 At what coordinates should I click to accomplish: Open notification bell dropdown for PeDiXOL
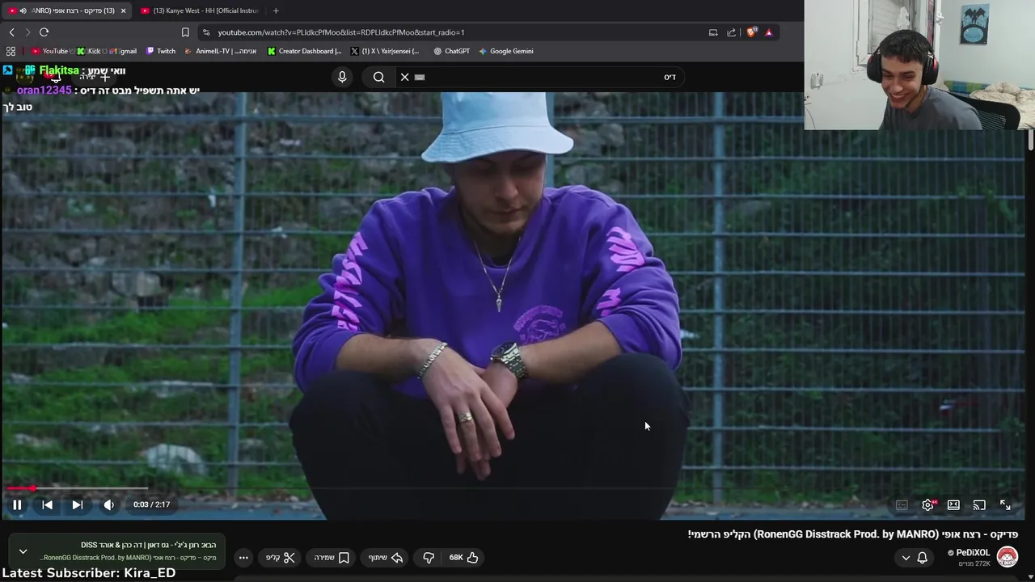(x=914, y=557)
